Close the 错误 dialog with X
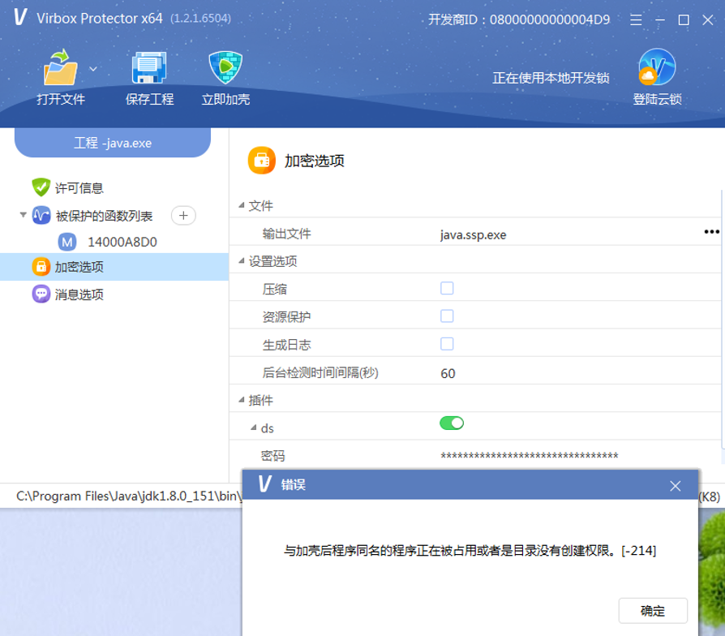The width and height of the screenshot is (725, 636). click(675, 486)
